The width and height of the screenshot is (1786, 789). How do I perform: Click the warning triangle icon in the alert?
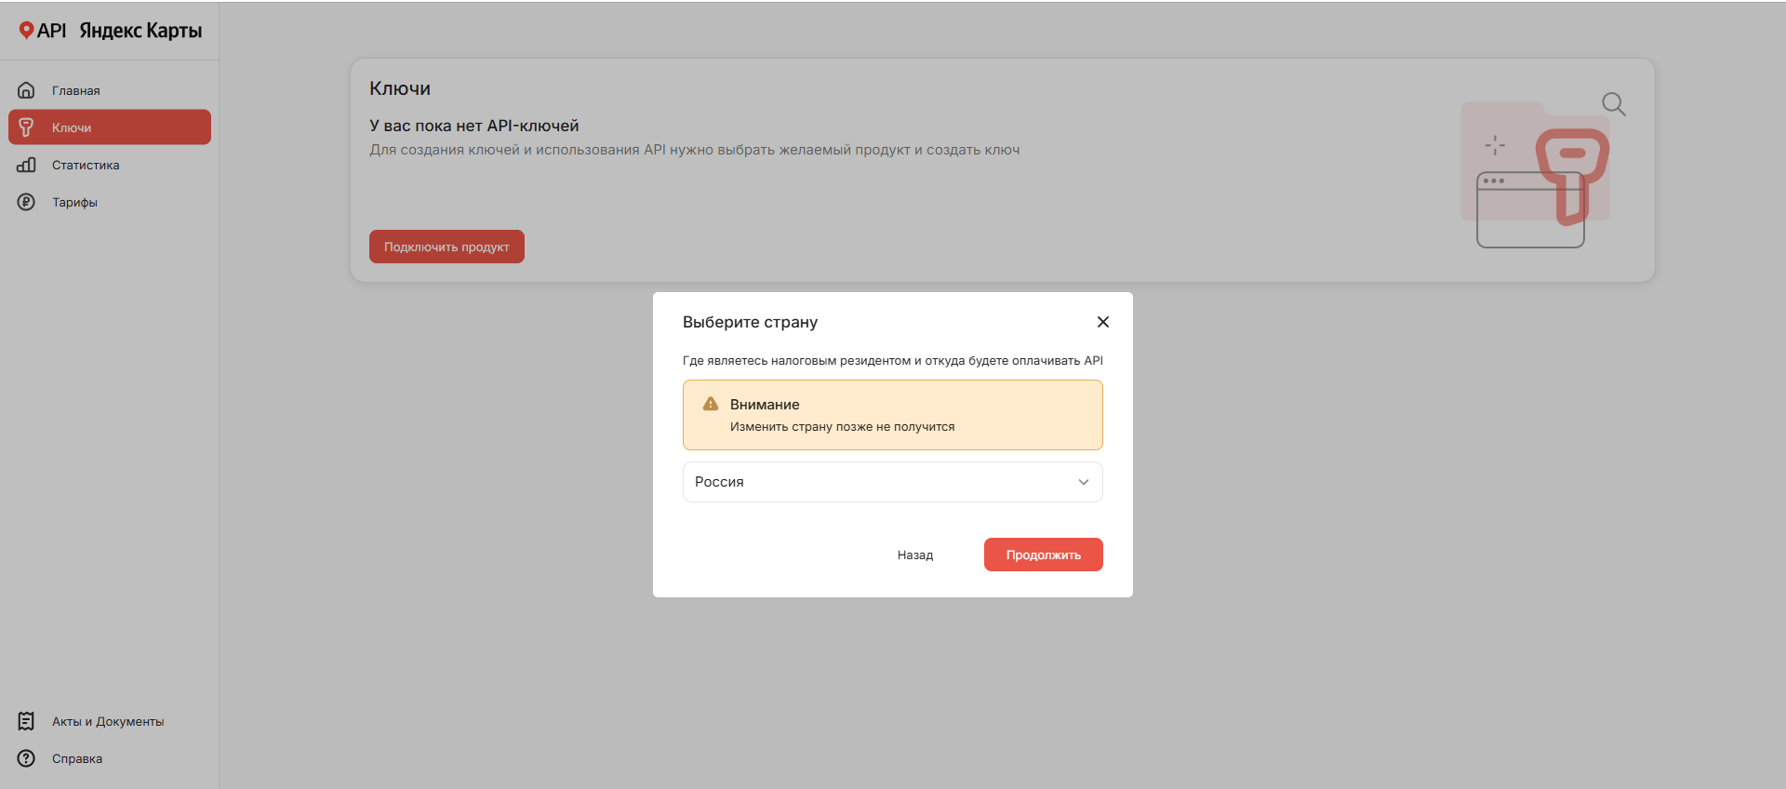pos(711,404)
